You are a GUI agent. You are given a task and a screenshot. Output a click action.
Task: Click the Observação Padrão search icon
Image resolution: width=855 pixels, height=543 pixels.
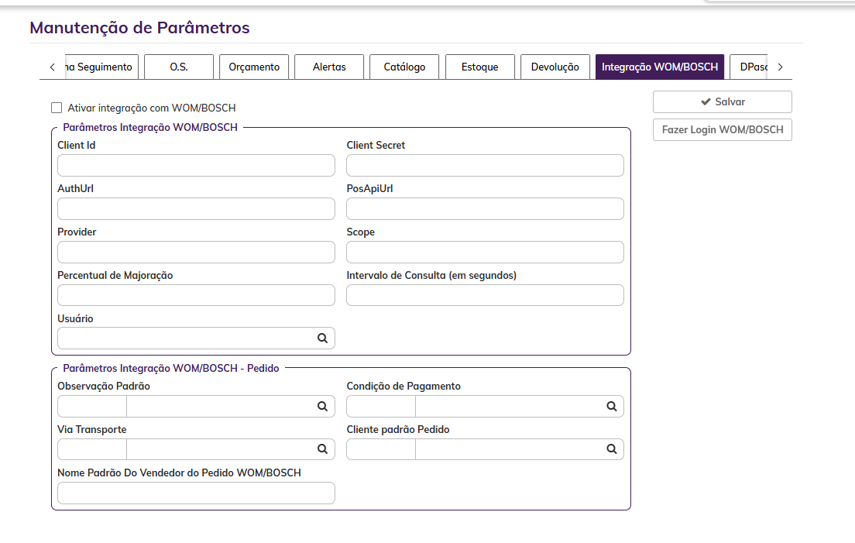pyautogui.click(x=322, y=406)
